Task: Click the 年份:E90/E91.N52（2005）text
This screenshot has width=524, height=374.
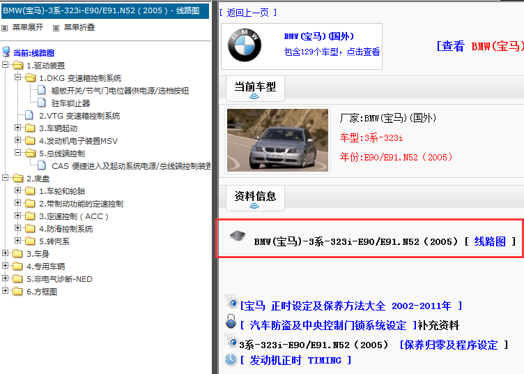Action: click(396, 157)
